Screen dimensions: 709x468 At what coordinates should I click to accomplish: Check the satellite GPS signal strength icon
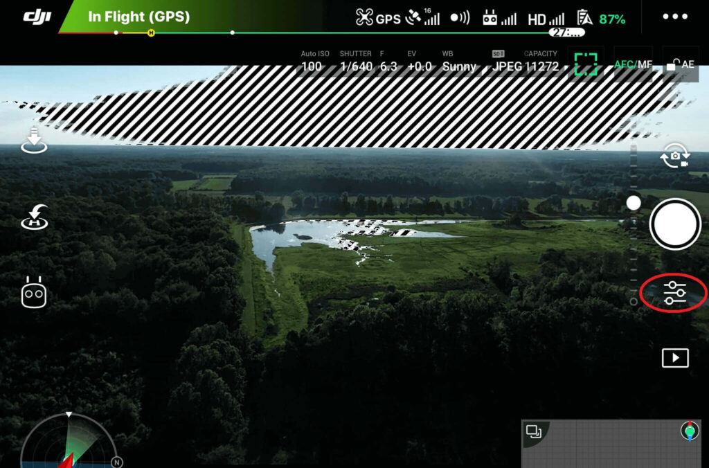click(422, 17)
